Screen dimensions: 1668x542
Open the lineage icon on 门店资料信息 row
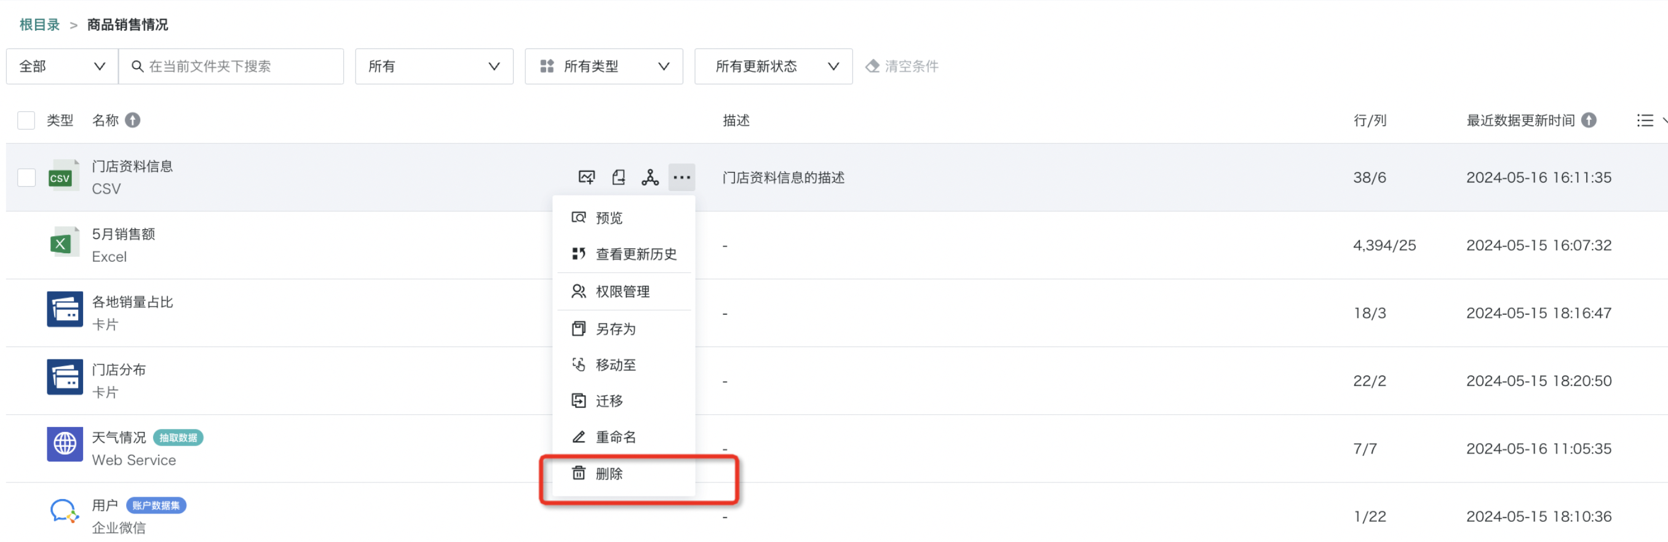649,177
